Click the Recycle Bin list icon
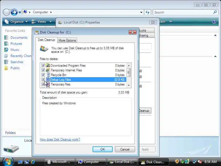This screenshot has height=166, width=221. coord(48,75)
